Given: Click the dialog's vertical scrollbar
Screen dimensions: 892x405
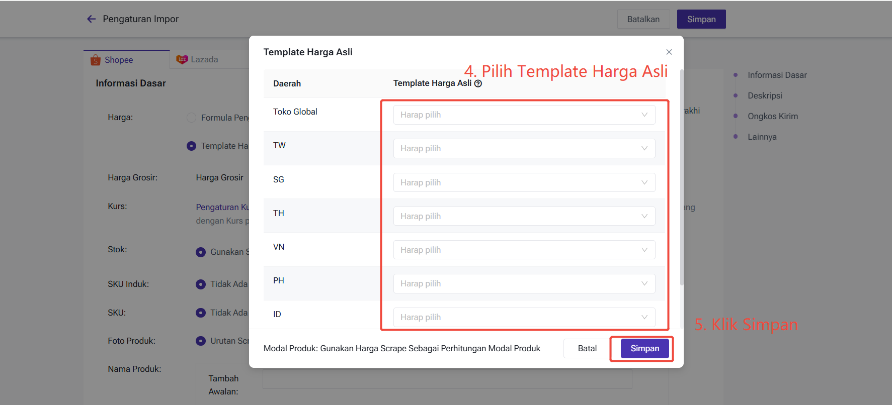Looking at the screenshot, I should click(x=681, y=177).
